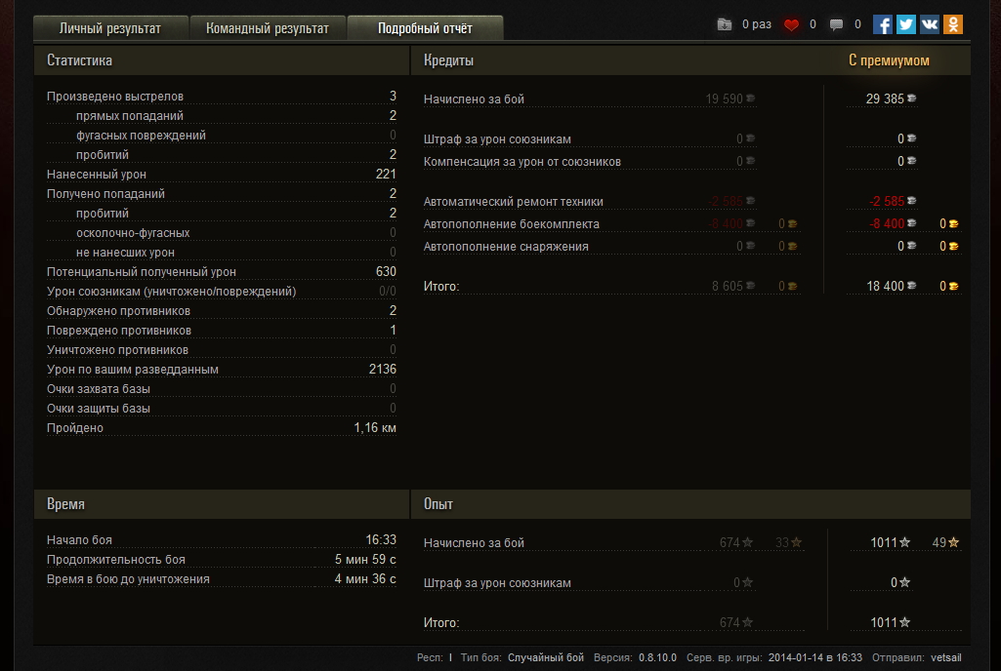Screen dimensions: 1001x671
Task: Click the red heart like icon
Action: point(792,25)
